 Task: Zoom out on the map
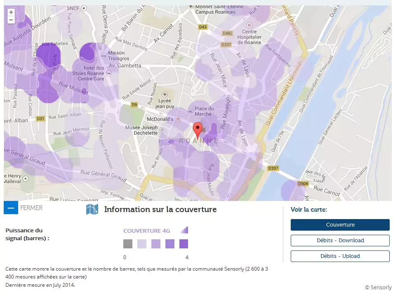click(11, 20)
